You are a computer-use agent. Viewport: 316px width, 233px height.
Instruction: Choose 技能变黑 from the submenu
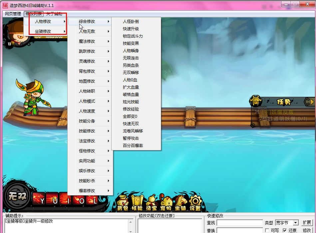pos(137,43)
